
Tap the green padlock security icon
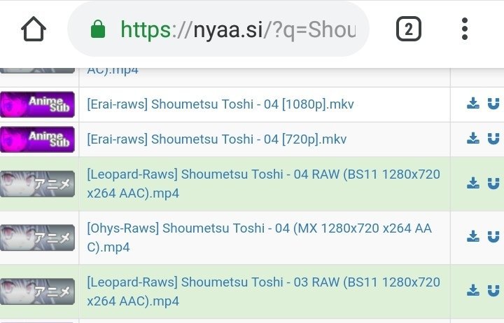98,29
